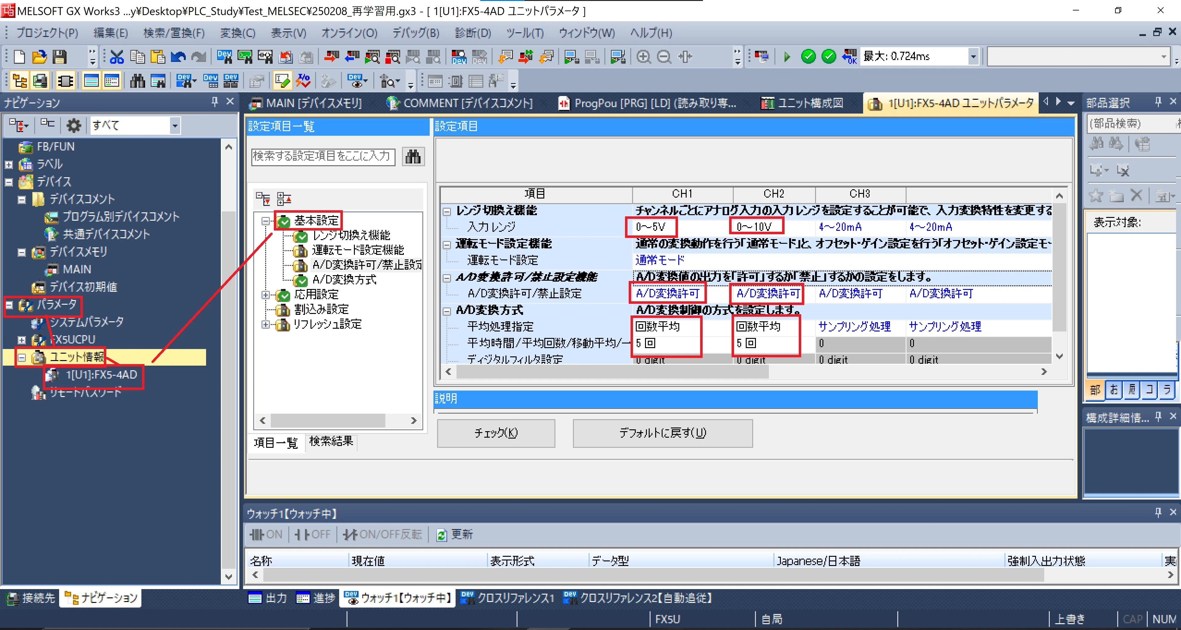Switch to the クロスリファレンス1 tab

508,598
